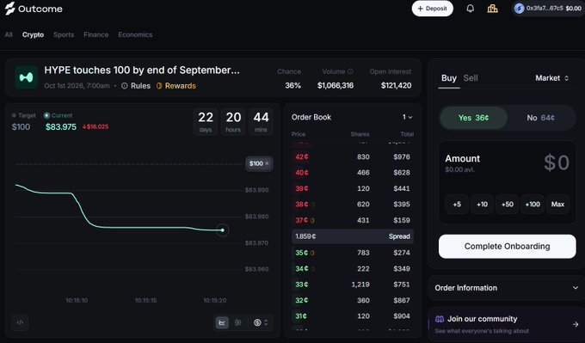This screenshot has height=343, width=585.
Task: Collapse the $100 target label
Action: point(259,163)
